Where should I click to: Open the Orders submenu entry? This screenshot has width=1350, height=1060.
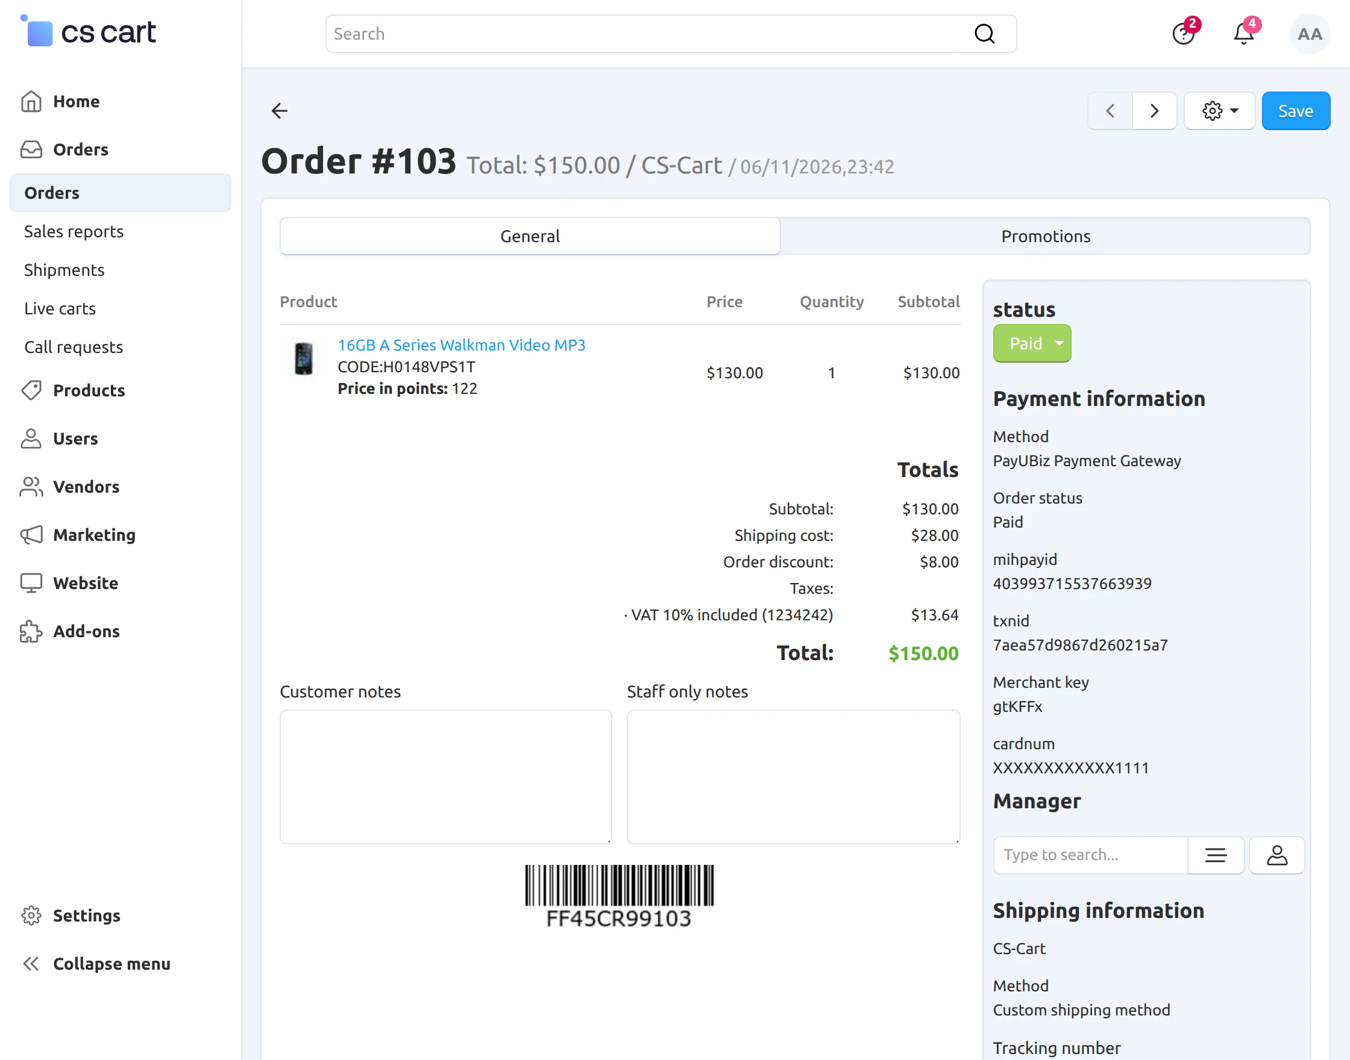(x=121, y=193)
